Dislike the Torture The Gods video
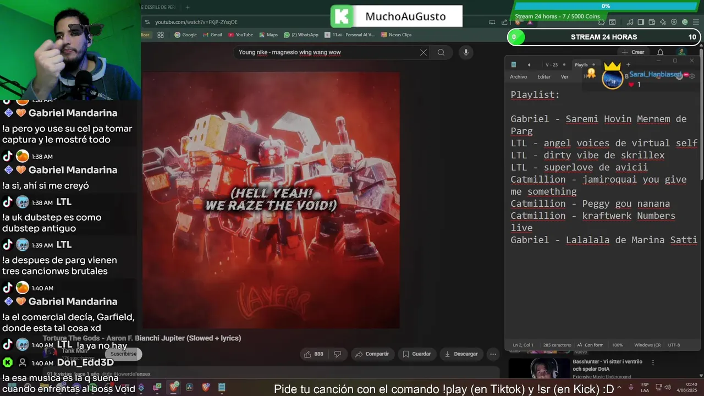The height and width of the screenshot is (396, 704). point(338,354)
